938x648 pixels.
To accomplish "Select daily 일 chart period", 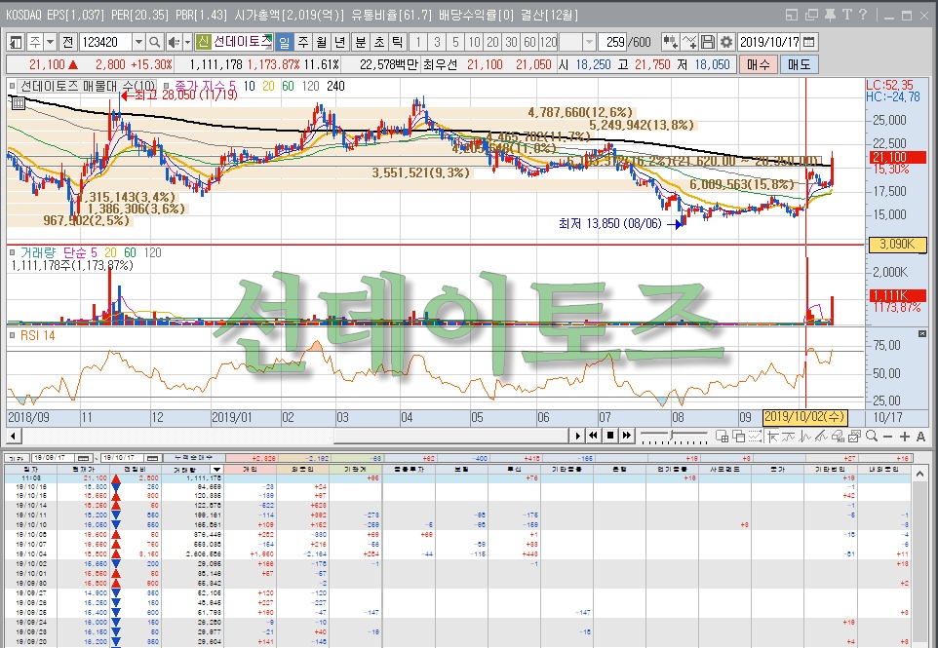I will (x=284, y=42).
